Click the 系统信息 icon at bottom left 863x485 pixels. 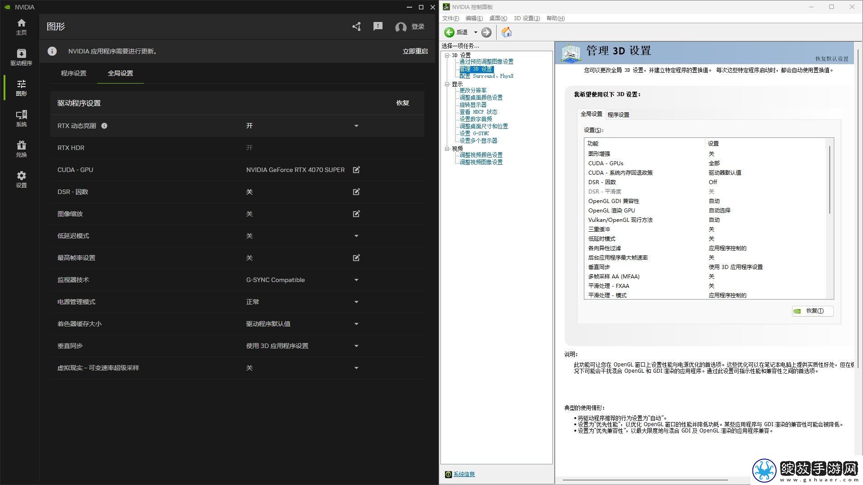(448, 474)
